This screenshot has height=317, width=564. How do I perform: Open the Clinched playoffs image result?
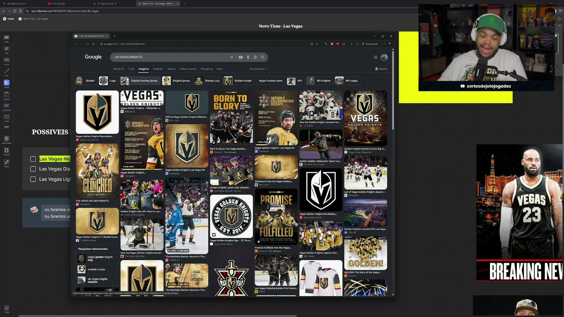coord(97,171)
